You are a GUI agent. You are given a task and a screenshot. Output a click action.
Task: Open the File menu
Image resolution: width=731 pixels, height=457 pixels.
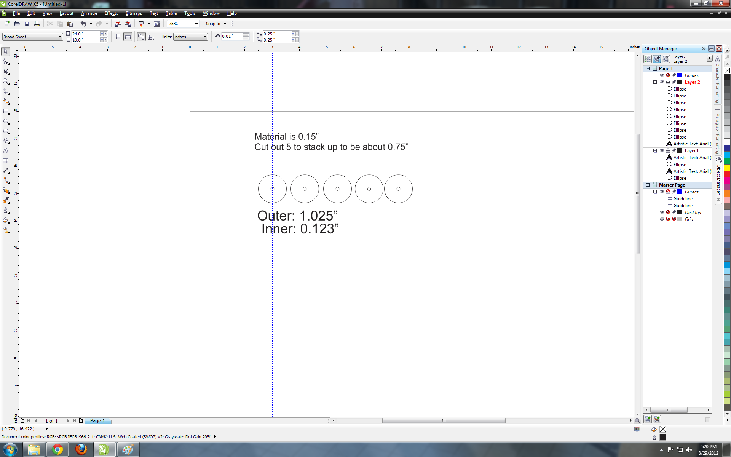(x=16, y=13)
